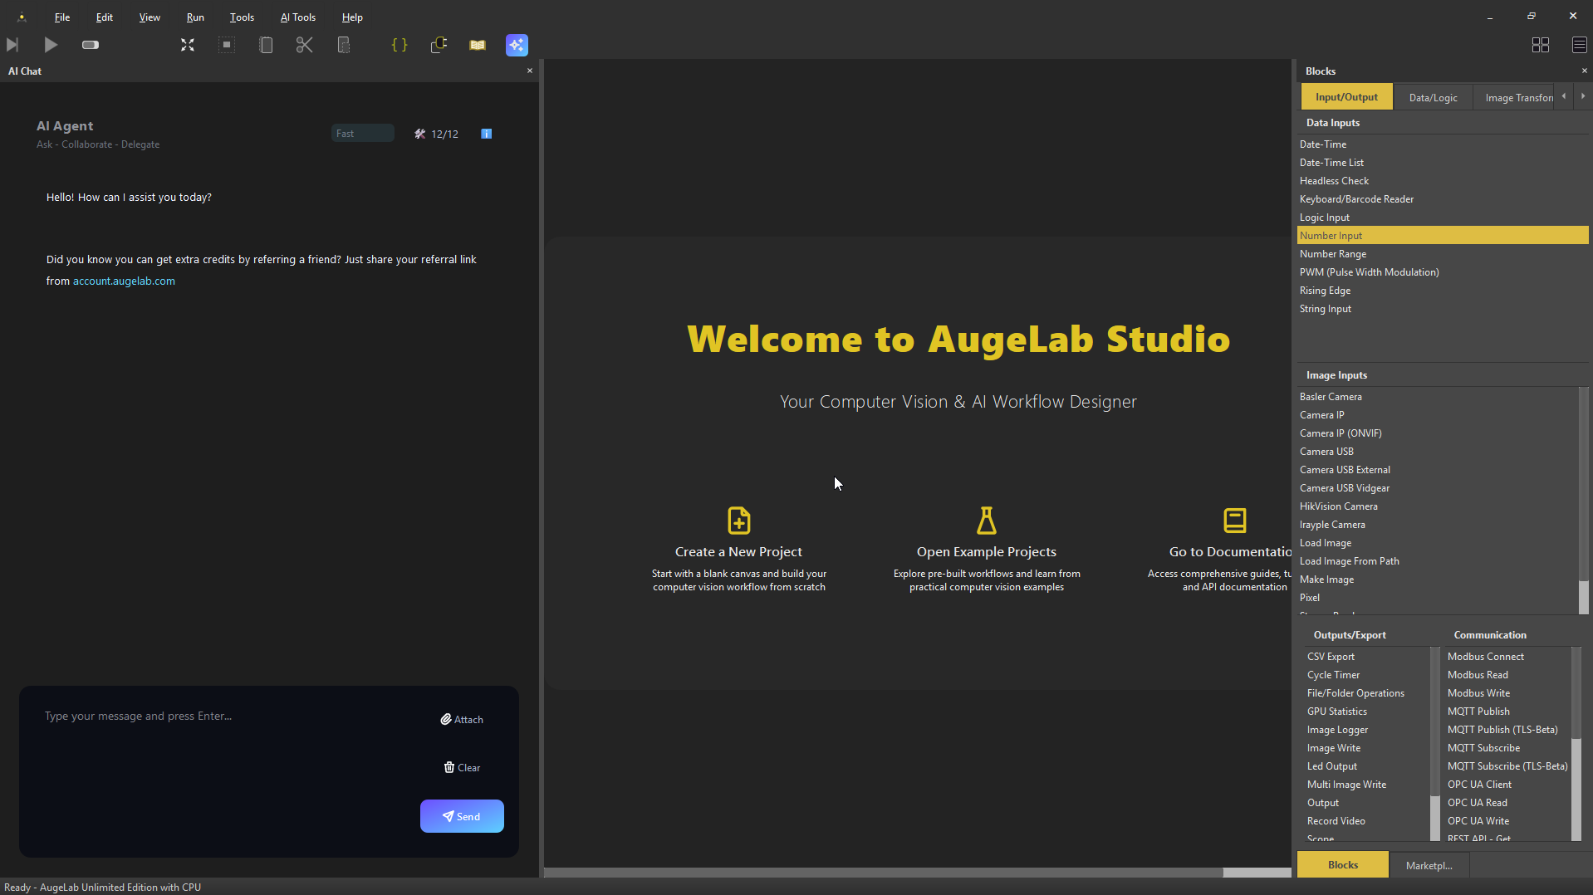Click the Run (play) toolbar icon
Image resolution: width=1593 pixels, height=895 pixels.
click(x=51, y=45)
